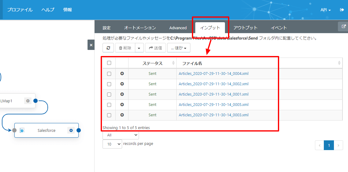Viewport: 348px width, 172px height.
Task: Select the インプット tab
Action: point(210,28)
